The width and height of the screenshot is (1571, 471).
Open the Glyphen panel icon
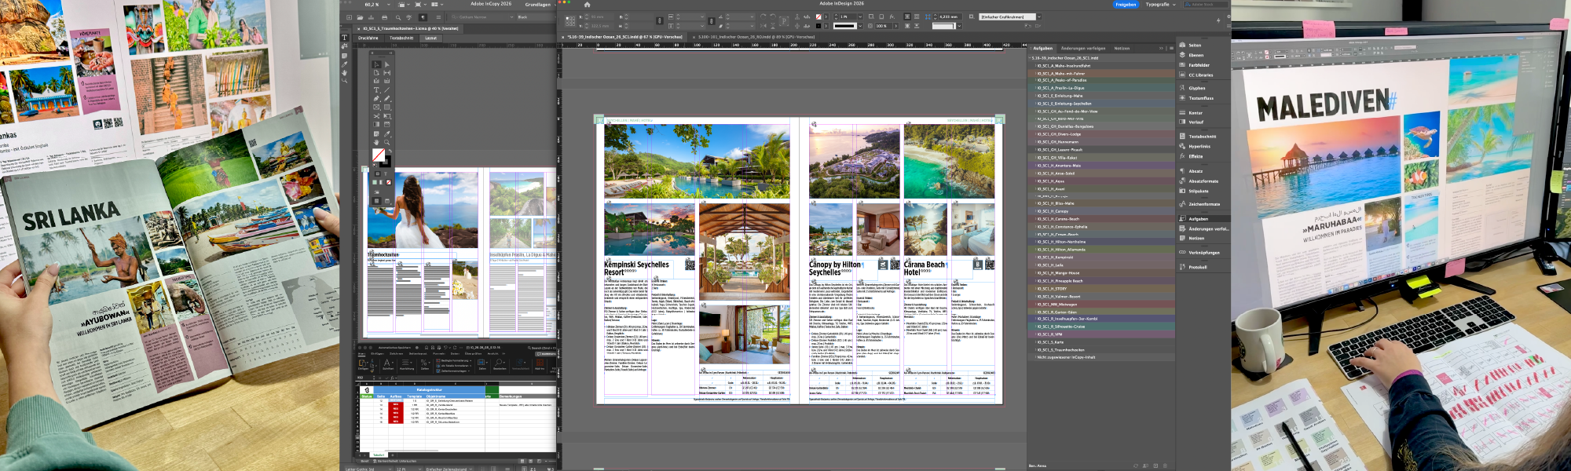[1182, 88]
